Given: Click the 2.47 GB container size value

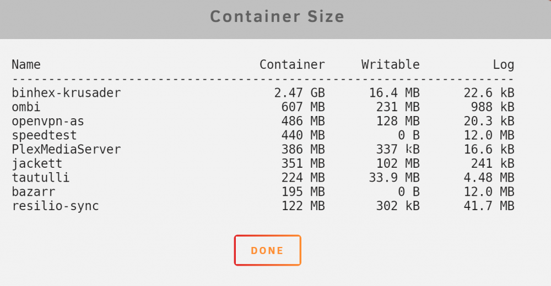Looking at the screenshot, I should point(299,93).
